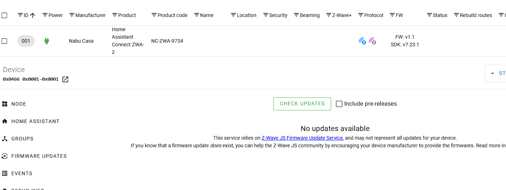
Task: Tick the select-all nodes checkbox
Action: pyautogui.click(x=4, y=15)
